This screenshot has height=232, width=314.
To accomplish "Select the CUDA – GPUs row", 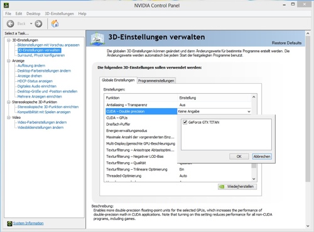I will (141, 118).
